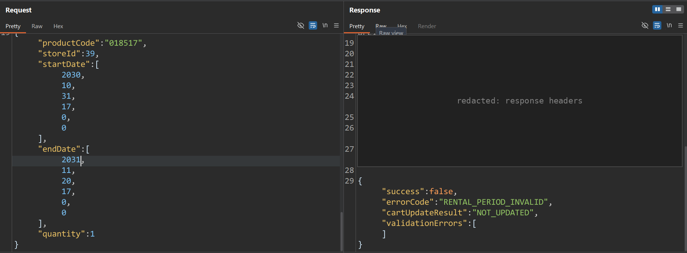687x253 pixels.
Task: Click the 2030 year value
Action: pos(71,75)
